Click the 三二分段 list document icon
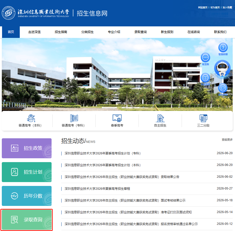The image size is (235, 231). pyautogui.click(x=203, y=118)
